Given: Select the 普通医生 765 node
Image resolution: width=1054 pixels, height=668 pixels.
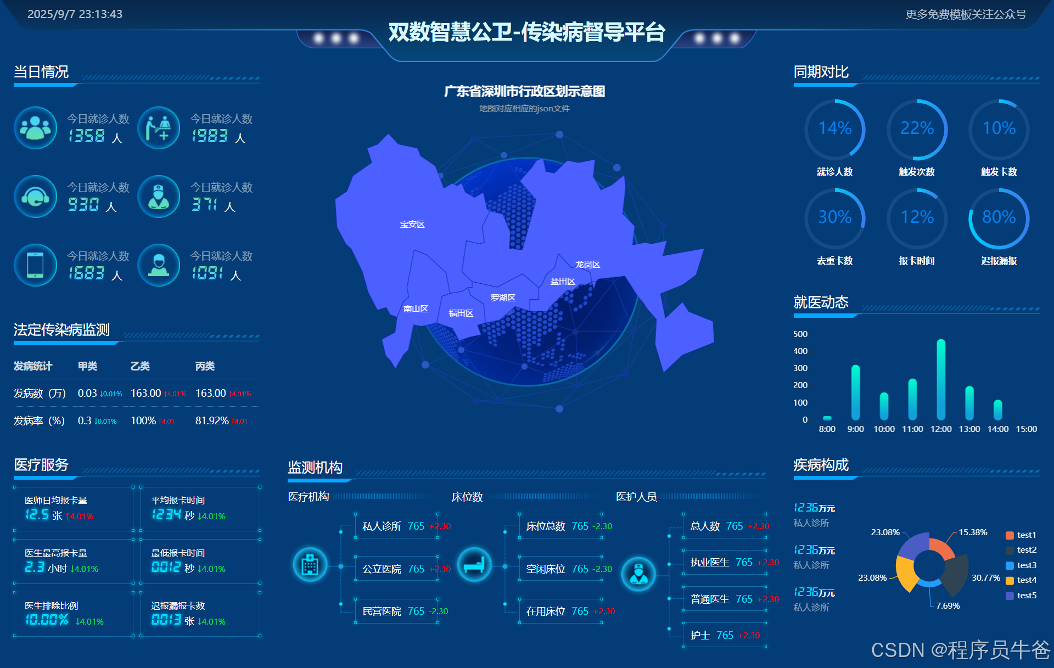Looking at the screenshot, I should pyautogui.click(x=725, y=599).
